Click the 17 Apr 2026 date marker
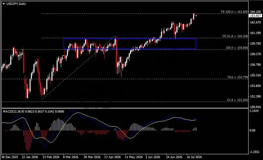The image size is (263, 160). tap(112, 157)
